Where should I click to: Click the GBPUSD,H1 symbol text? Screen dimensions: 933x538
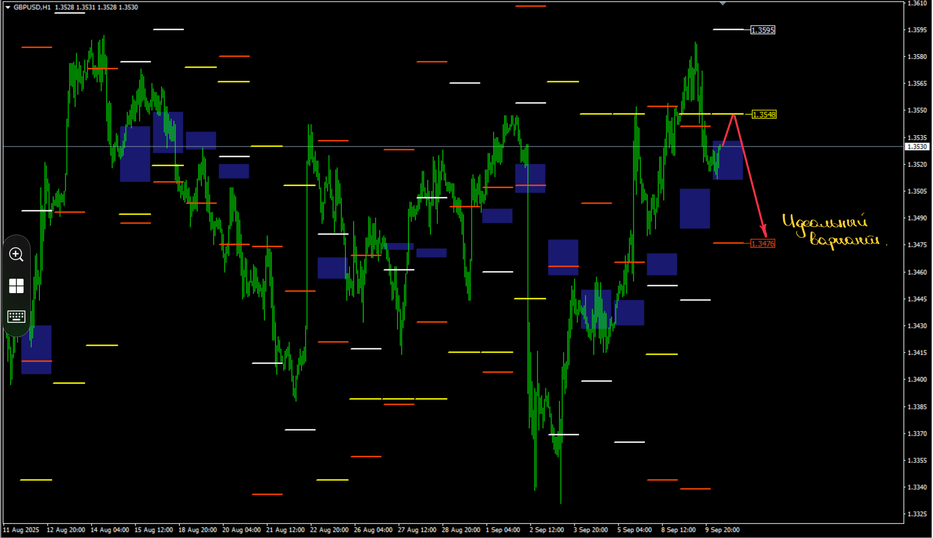point(32,8)
